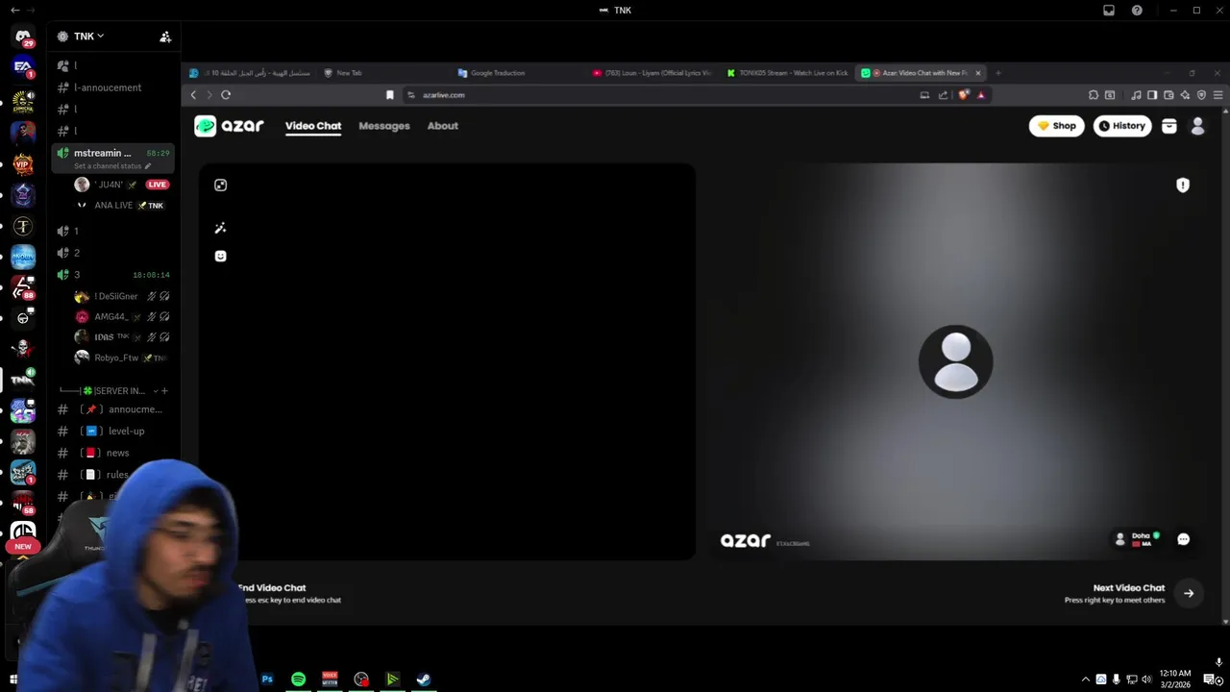The image size is (1230, 692).
Task: Select the mstreamin voice channel
Action: click(x=113, y=153)
